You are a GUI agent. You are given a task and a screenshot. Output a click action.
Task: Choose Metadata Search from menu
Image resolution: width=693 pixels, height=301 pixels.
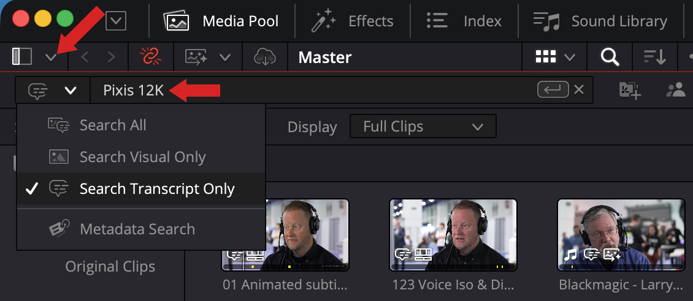pos(141,229)
